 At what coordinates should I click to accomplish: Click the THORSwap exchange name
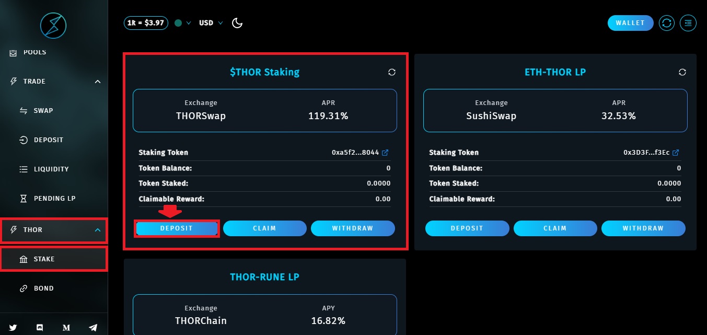(x=201, y=116)
